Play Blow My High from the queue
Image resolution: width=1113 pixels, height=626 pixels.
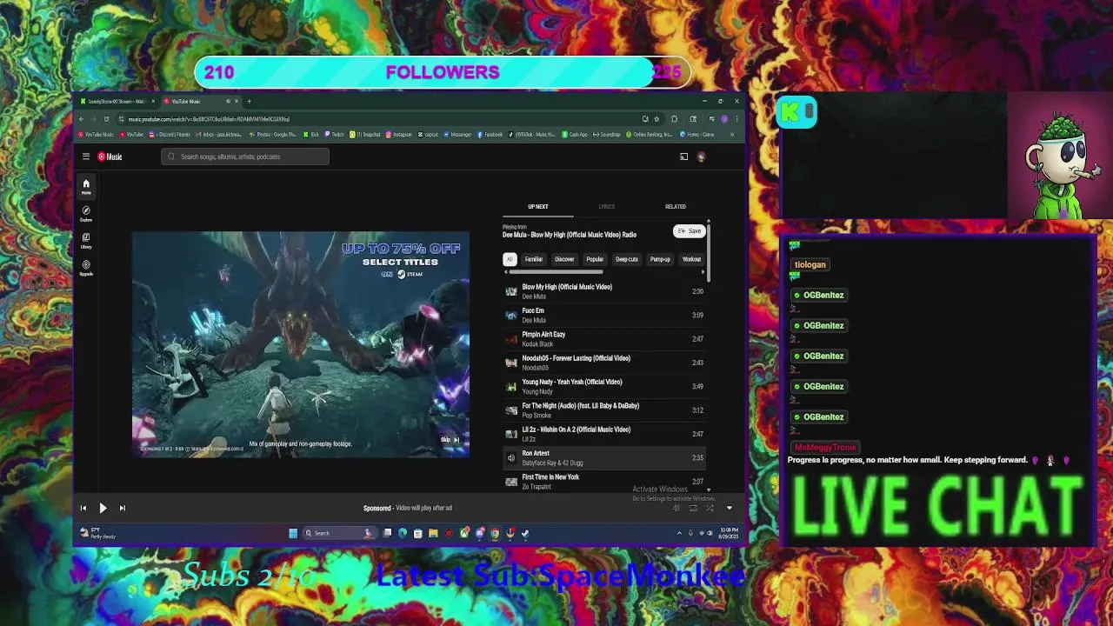coord(604,291)
